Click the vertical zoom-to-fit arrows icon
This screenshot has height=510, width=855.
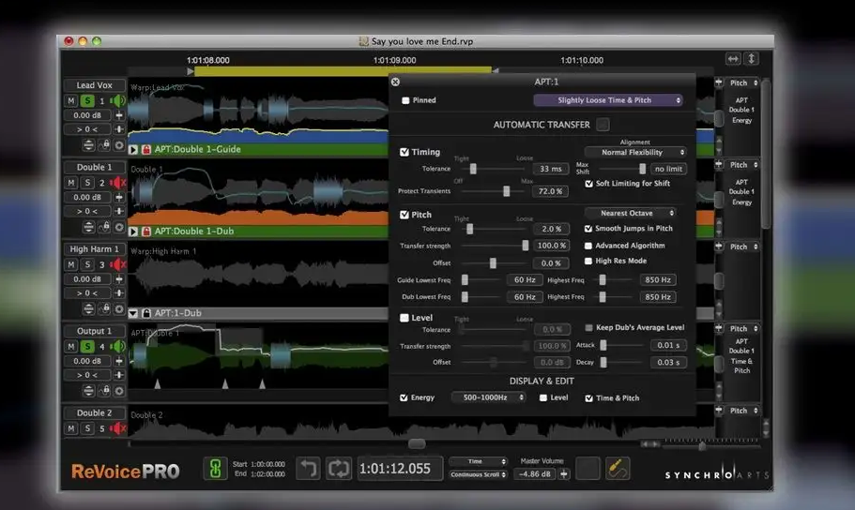tap(751, 58)
